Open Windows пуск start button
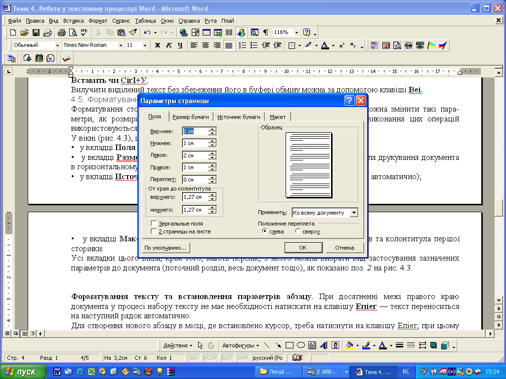The image size is (506, 379). click(23, 372)
